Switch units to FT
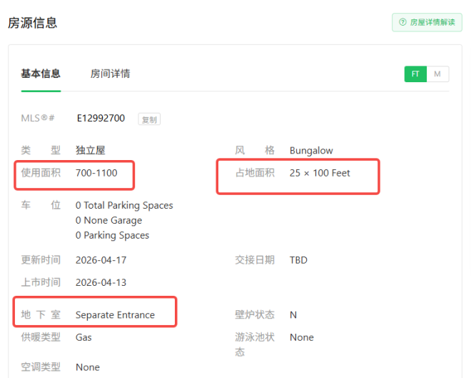The height and width of the screenshot is (378, 471). tap(415, 74)
